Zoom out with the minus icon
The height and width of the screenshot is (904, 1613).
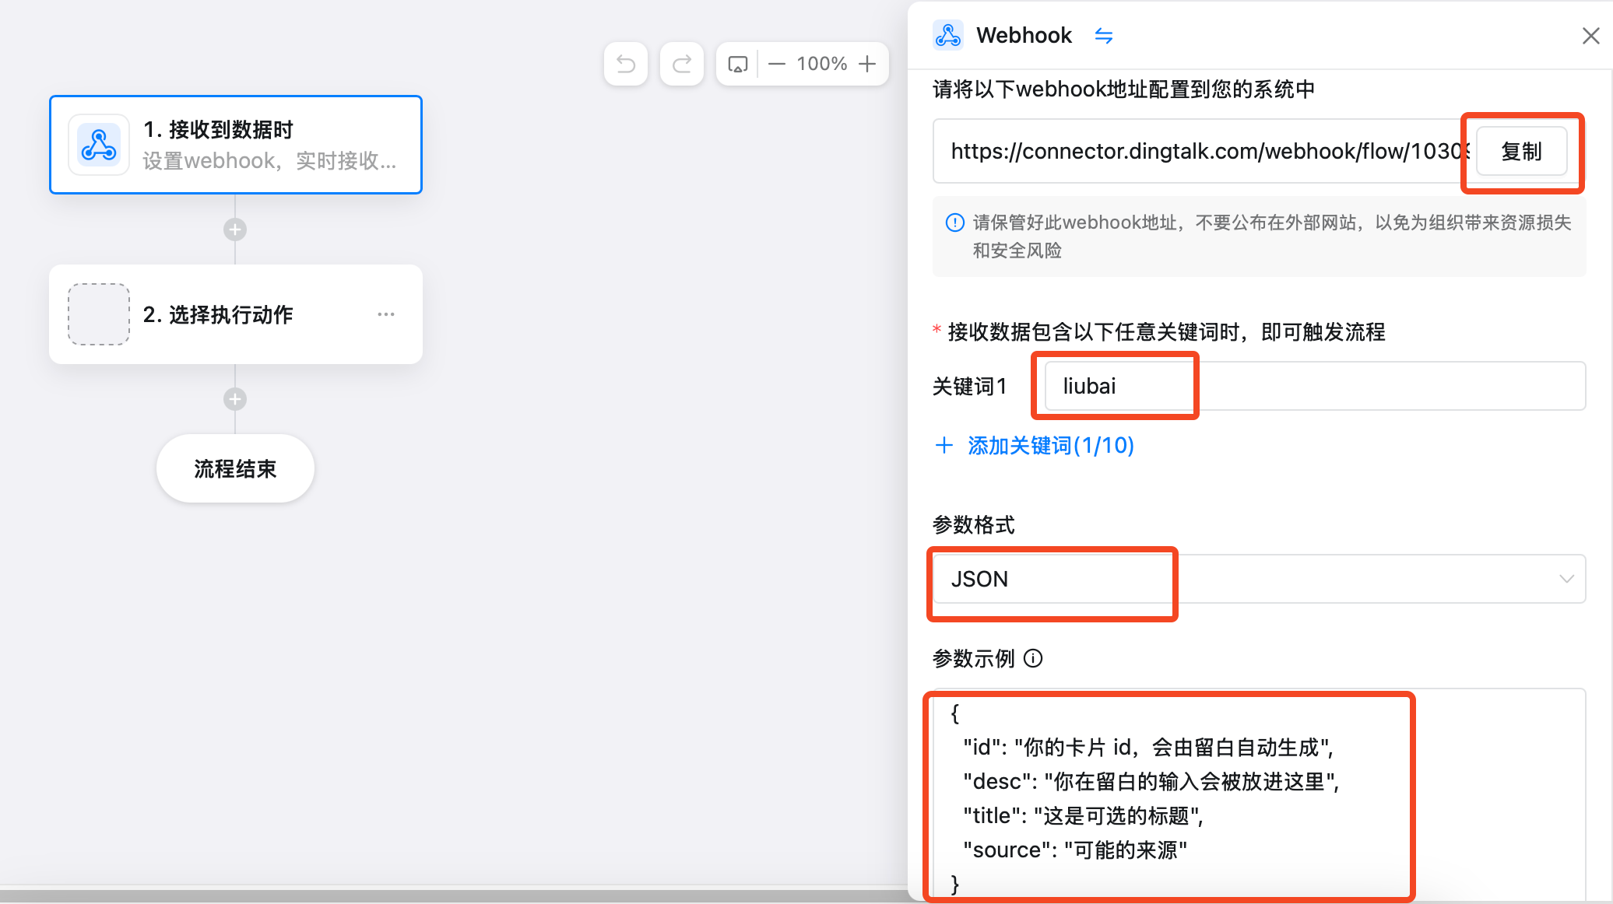pos(776,64)
